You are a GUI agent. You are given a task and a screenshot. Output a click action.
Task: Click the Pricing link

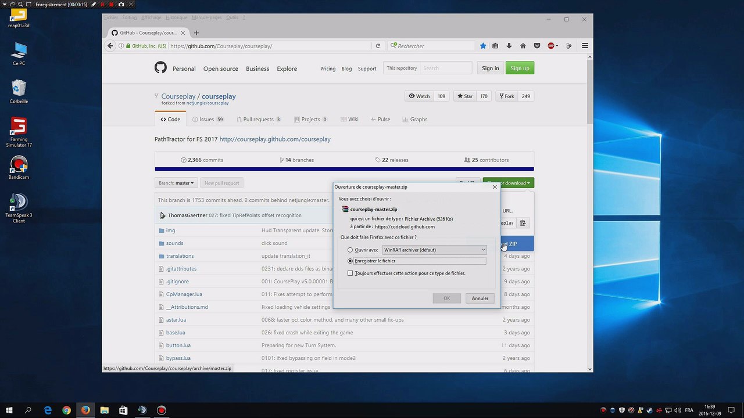point(328,69)
